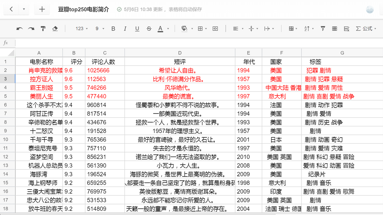
Task: Open the 公式 formula menu
Action: (366, 29)
